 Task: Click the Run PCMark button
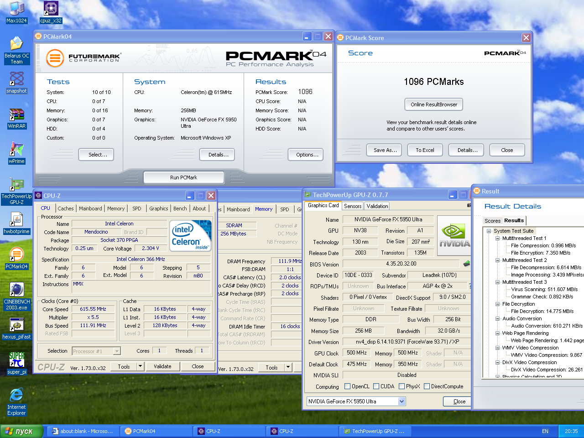coord(184,177)
